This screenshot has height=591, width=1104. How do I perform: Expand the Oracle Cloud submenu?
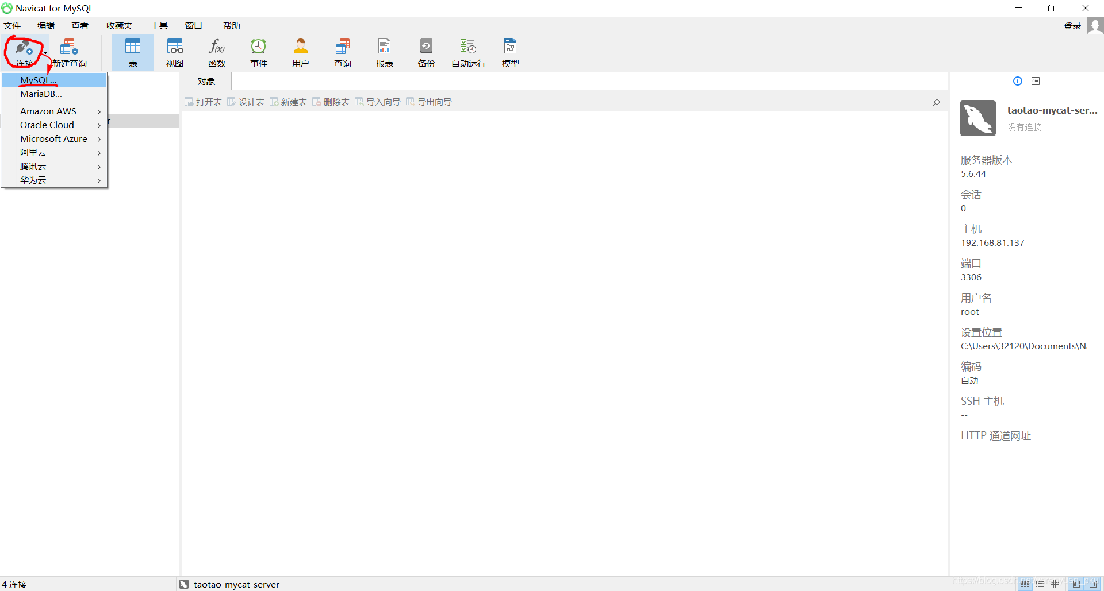coord(54,125)
